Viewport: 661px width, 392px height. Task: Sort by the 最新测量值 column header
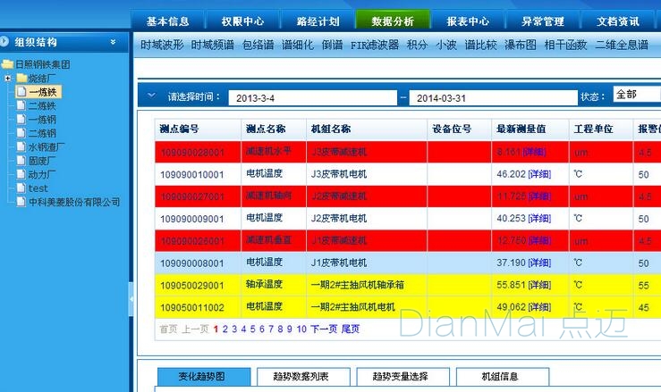click(521, 129)
